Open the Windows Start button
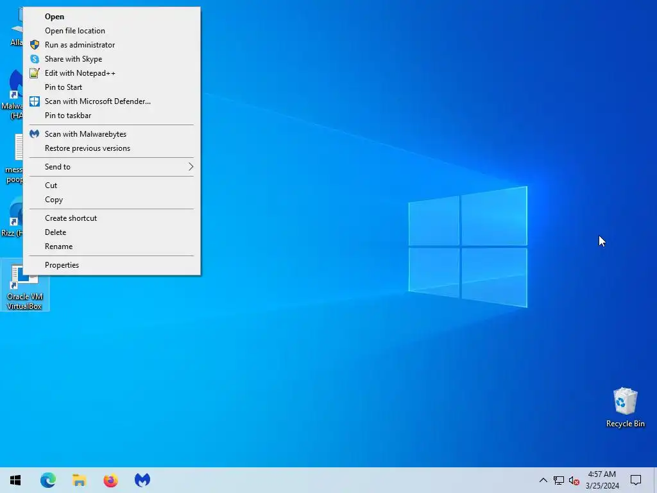 click(15, 480)
